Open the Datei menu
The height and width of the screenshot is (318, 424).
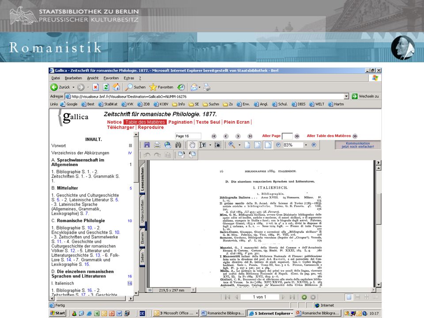point(56,78)
